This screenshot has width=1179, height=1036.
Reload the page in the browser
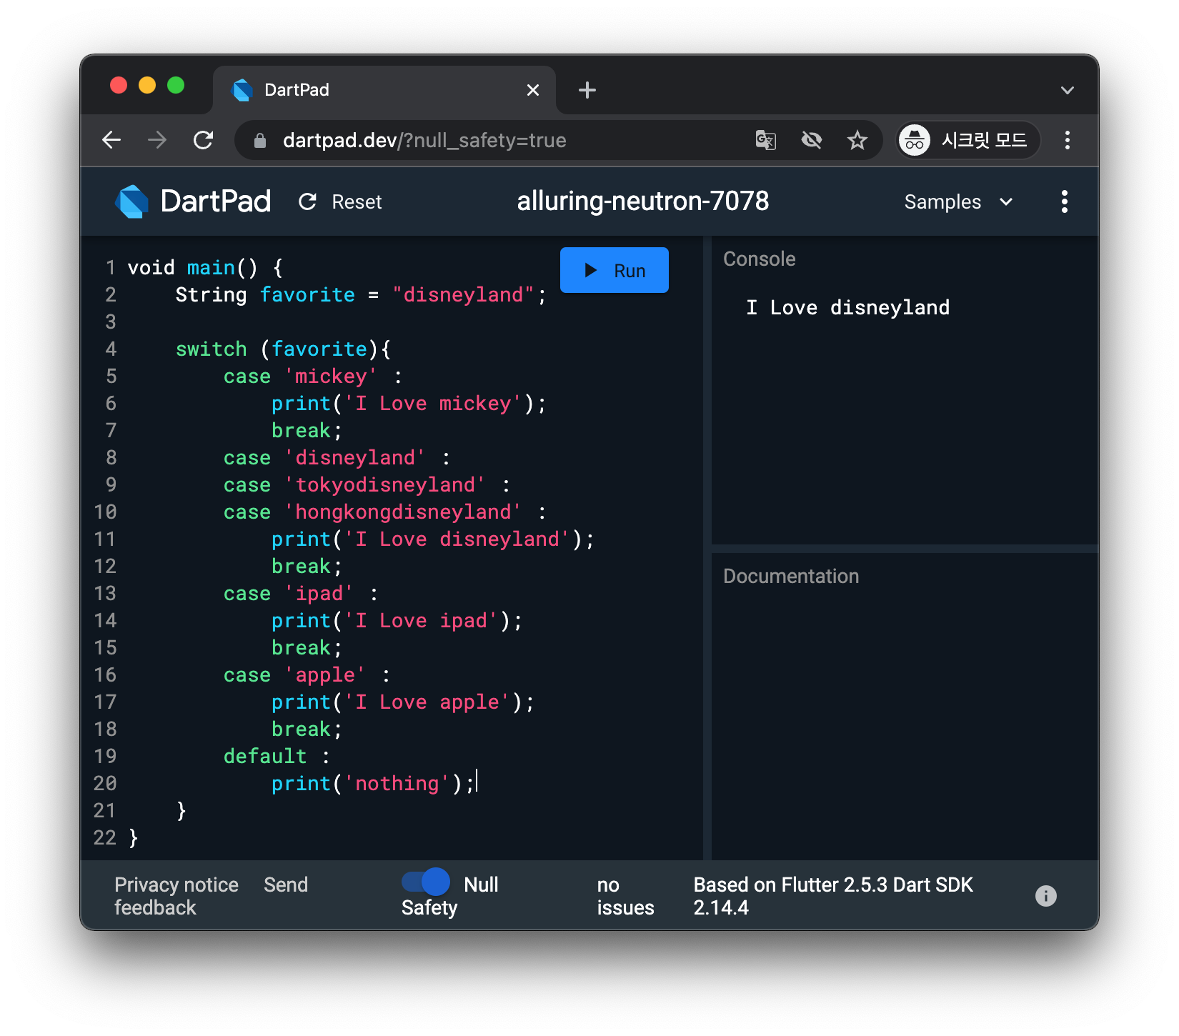204,140
